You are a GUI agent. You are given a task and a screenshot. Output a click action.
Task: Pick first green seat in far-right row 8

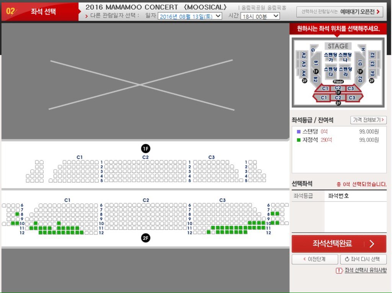point(273,214)
